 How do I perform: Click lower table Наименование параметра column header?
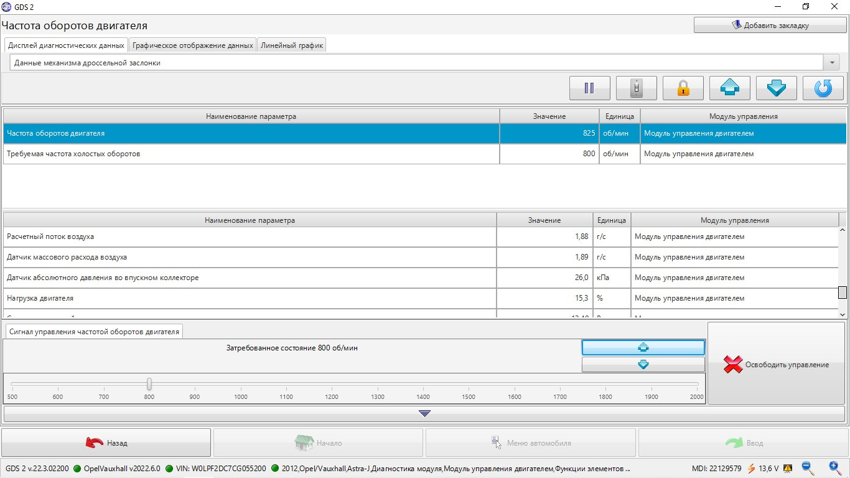(250, 220)
